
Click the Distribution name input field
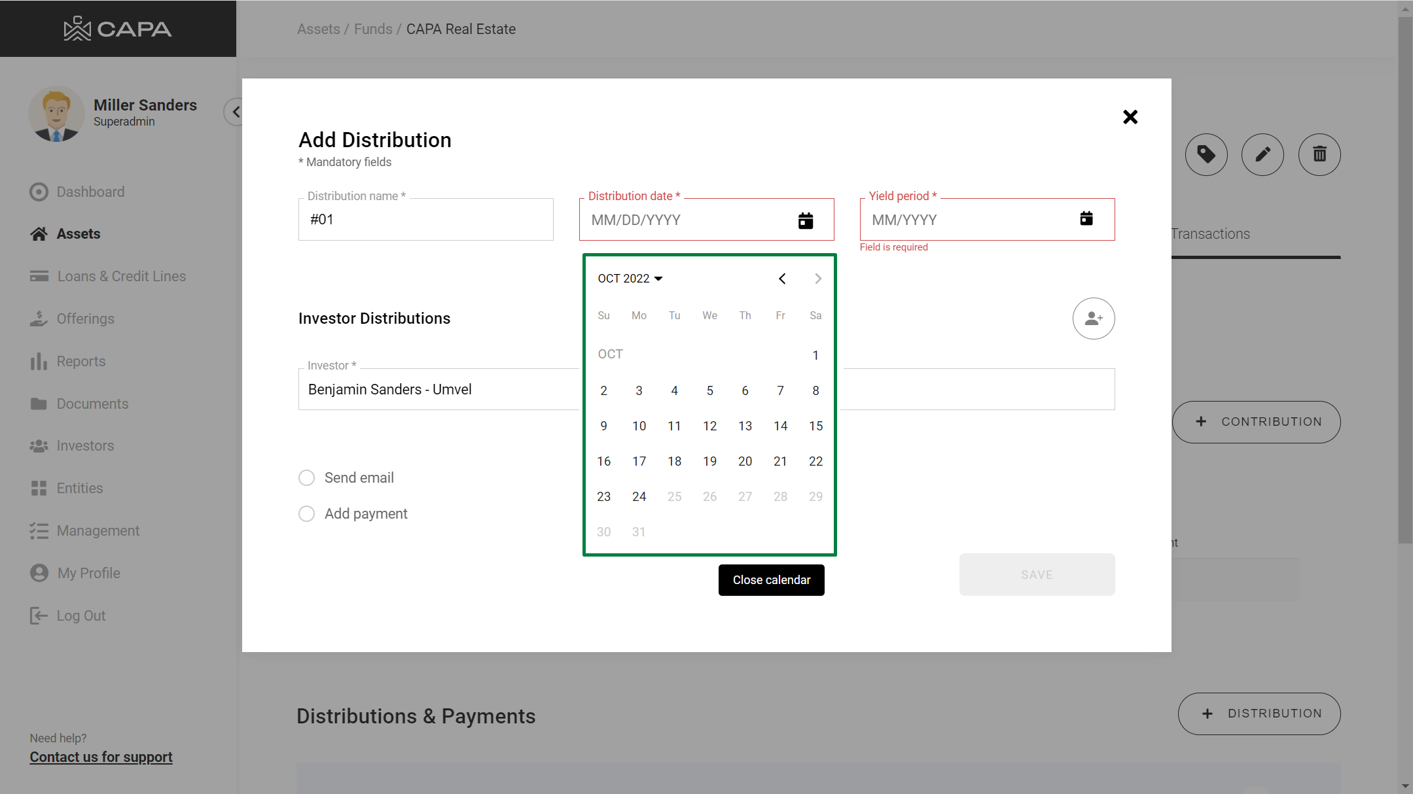pyautogui.click(x=425, y=220)
